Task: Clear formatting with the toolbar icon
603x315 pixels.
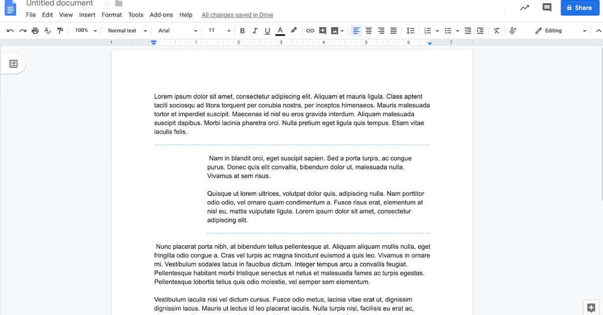Action: (x=496, y=31)
